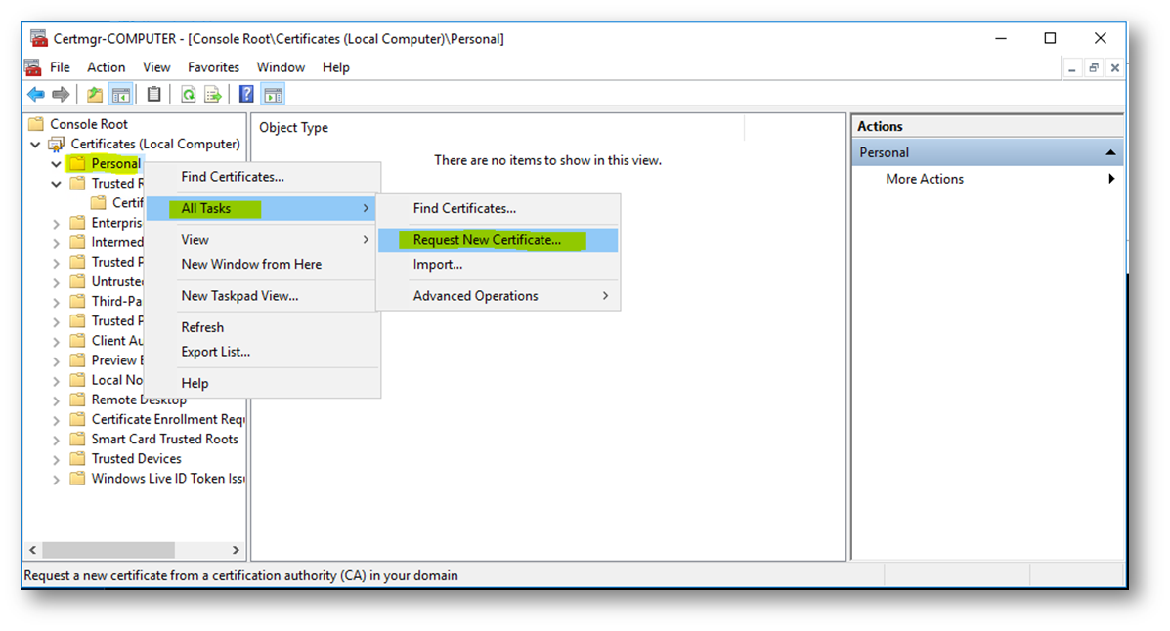
Task: Click the tree pane horizontal scrollbar thumb
Action: pyautogui.click(x=108, y=550)
